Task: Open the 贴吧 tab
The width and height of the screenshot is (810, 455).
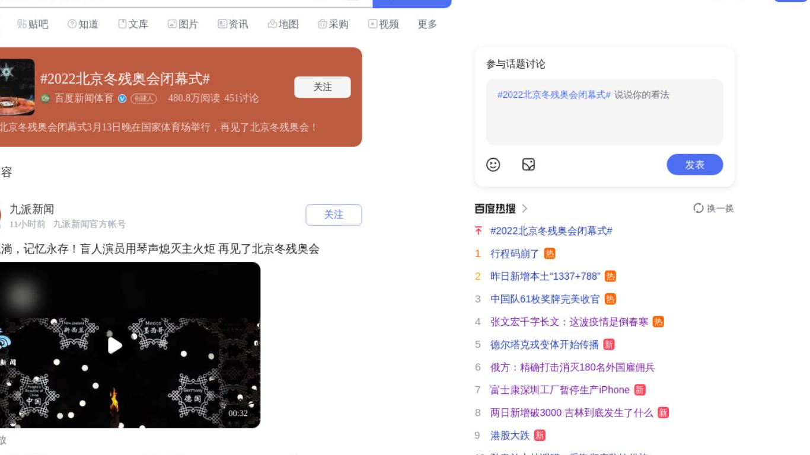Action: tap(33, 24)
